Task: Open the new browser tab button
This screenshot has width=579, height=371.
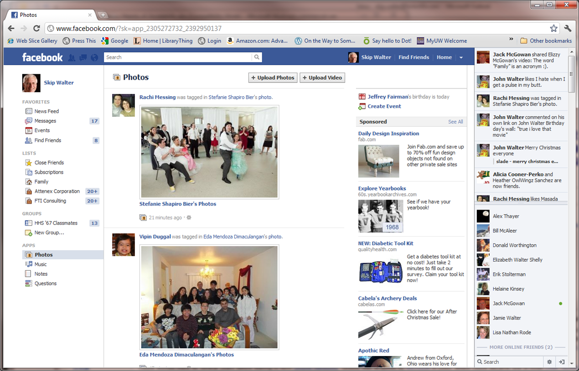Action: [x=103, y=15]
